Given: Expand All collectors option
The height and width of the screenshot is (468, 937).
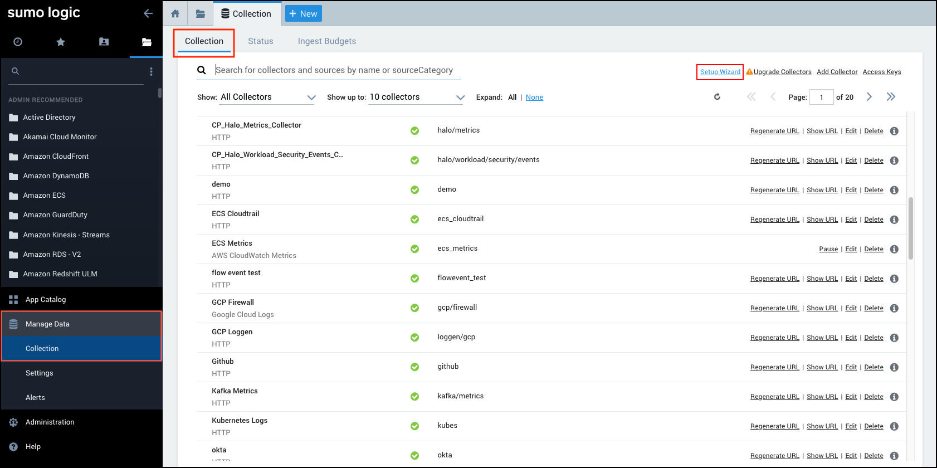Looking at the screenshot, I should pyautogui.click(x=513, y=97).
